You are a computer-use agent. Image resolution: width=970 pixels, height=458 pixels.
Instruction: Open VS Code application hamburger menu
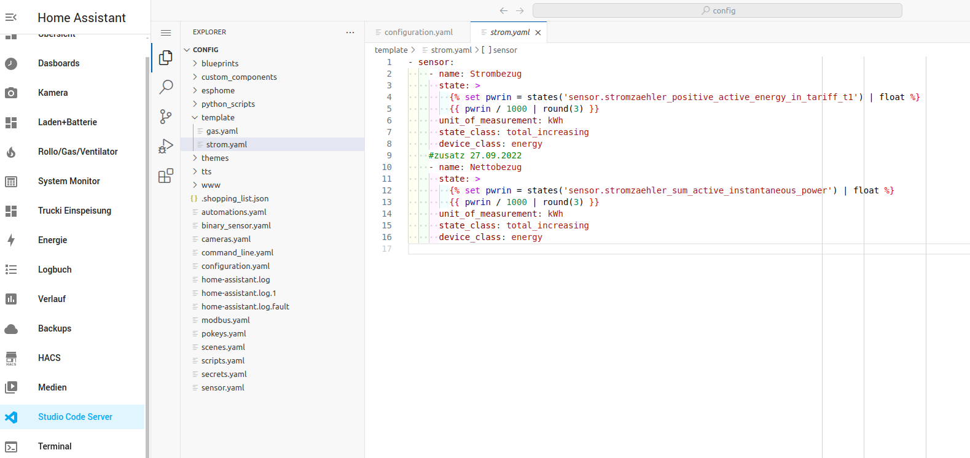(166, 33)
